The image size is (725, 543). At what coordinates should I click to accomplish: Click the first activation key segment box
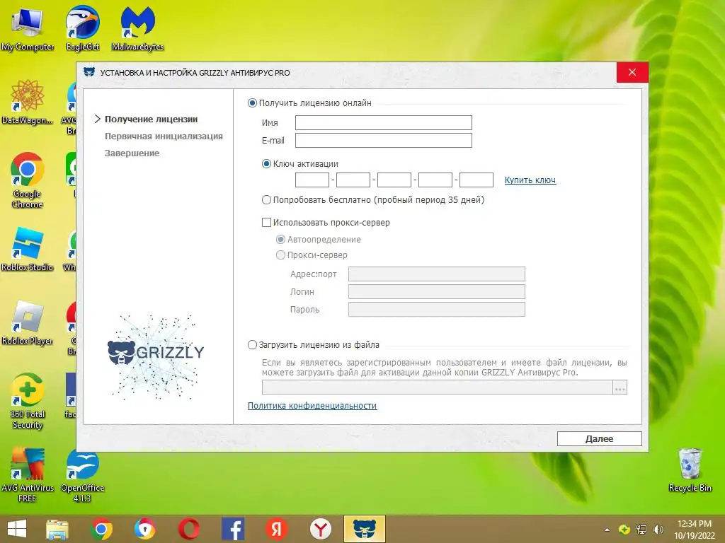click(312, 180)
